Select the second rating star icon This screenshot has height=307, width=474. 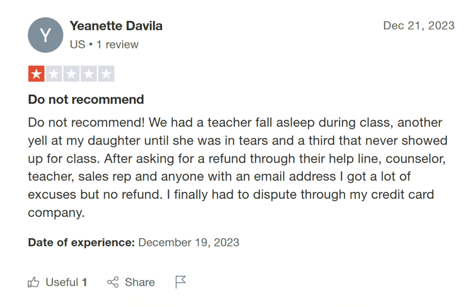[53, 73]
